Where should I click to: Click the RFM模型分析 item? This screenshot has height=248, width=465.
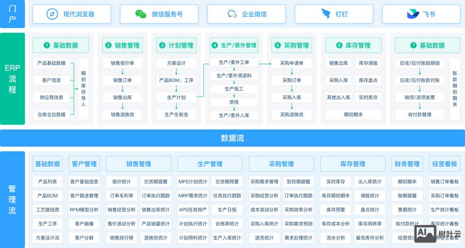[84, 210]
